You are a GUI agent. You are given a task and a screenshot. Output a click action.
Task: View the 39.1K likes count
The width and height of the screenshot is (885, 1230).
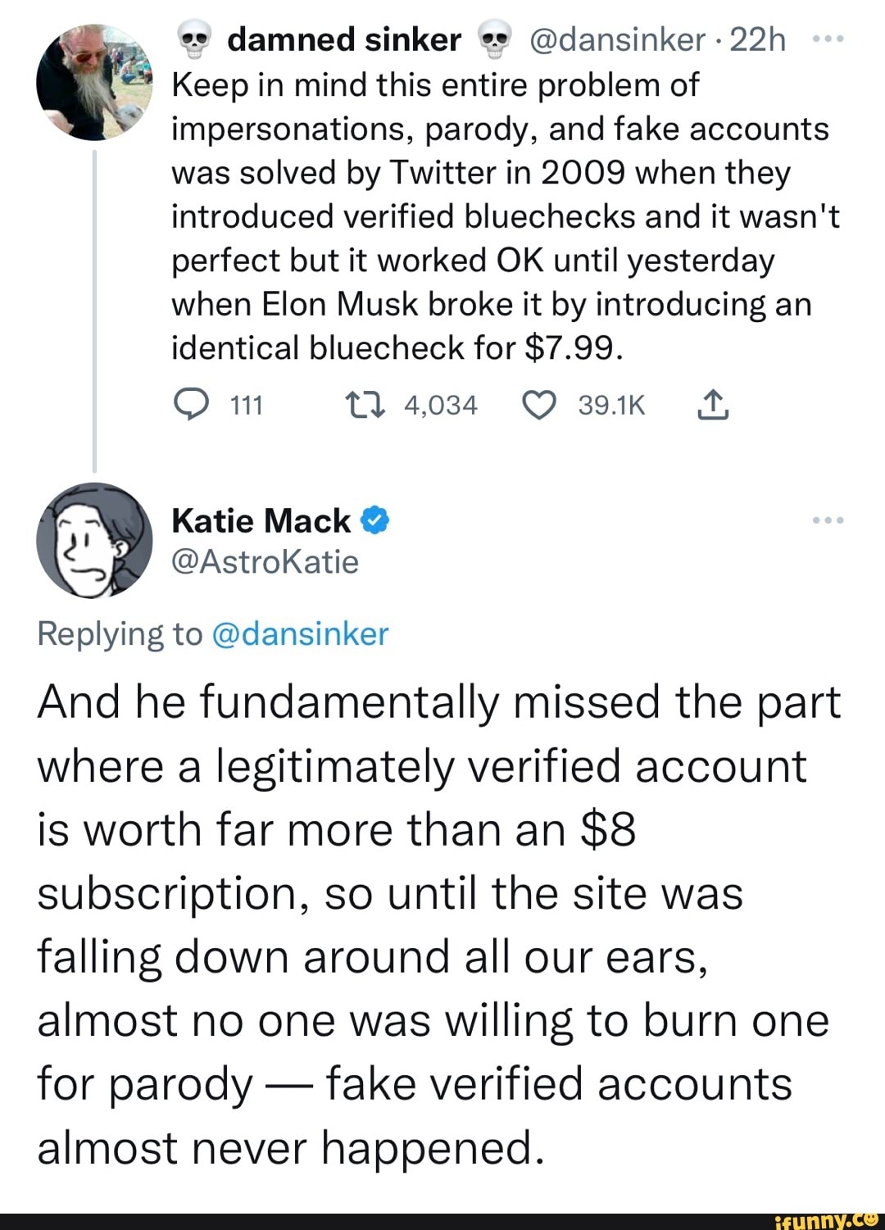(x=611, y=405)
